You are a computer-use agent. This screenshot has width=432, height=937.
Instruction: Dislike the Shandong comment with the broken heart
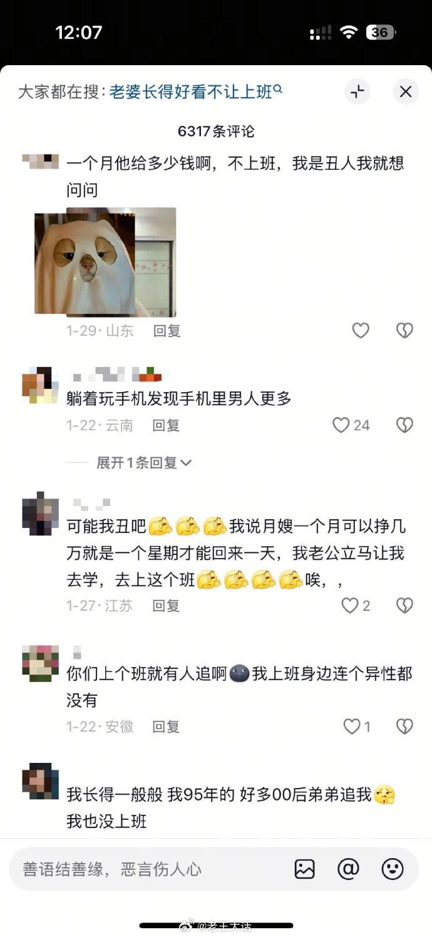tap(404, 330)
